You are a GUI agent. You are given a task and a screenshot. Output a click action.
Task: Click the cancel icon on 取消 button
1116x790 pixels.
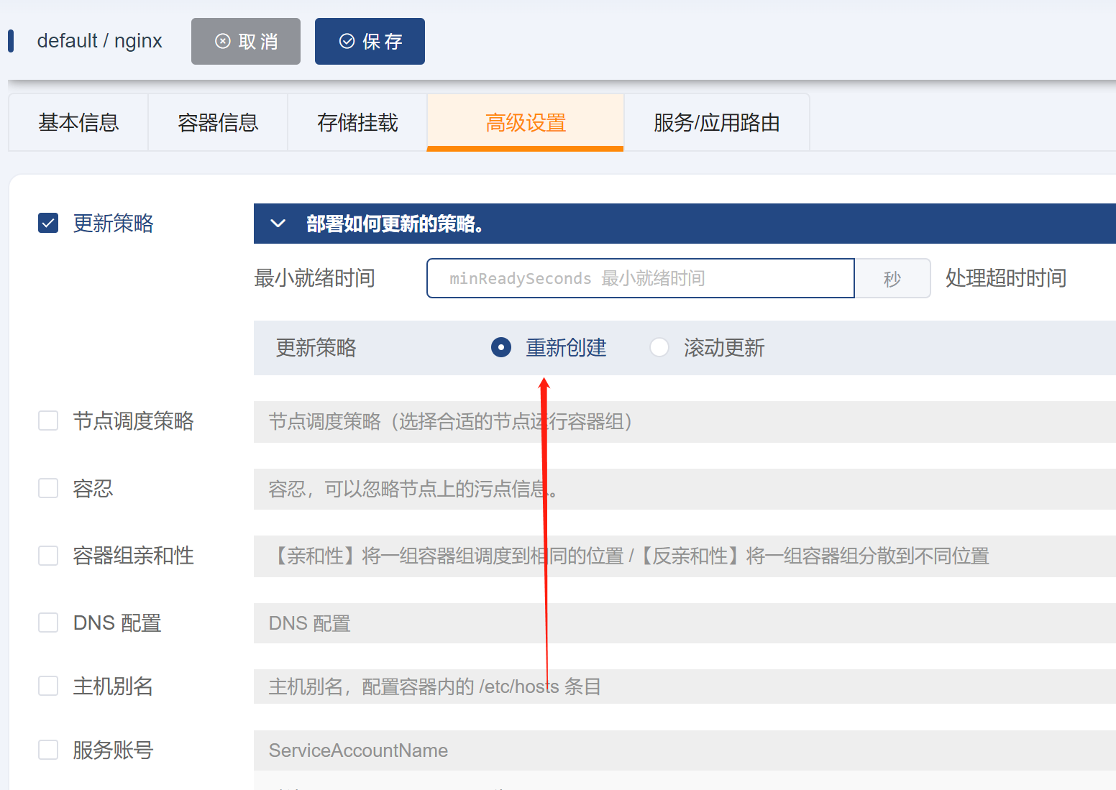coord(224,41)
